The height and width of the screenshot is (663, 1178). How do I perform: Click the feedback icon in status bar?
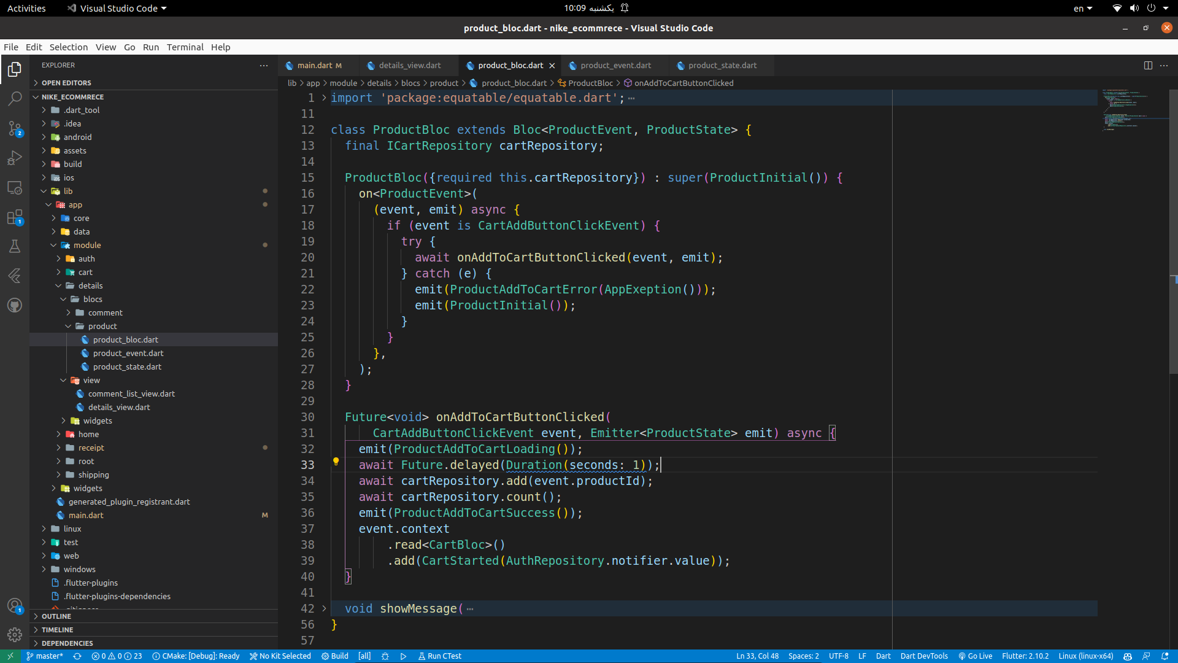click(1146, 656)
